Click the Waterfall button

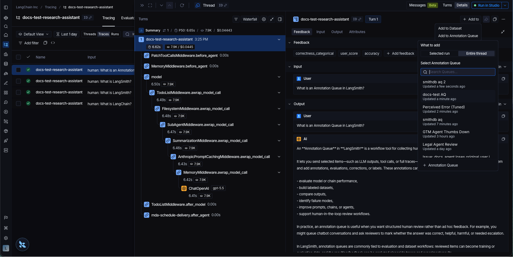tap(250, 19)
